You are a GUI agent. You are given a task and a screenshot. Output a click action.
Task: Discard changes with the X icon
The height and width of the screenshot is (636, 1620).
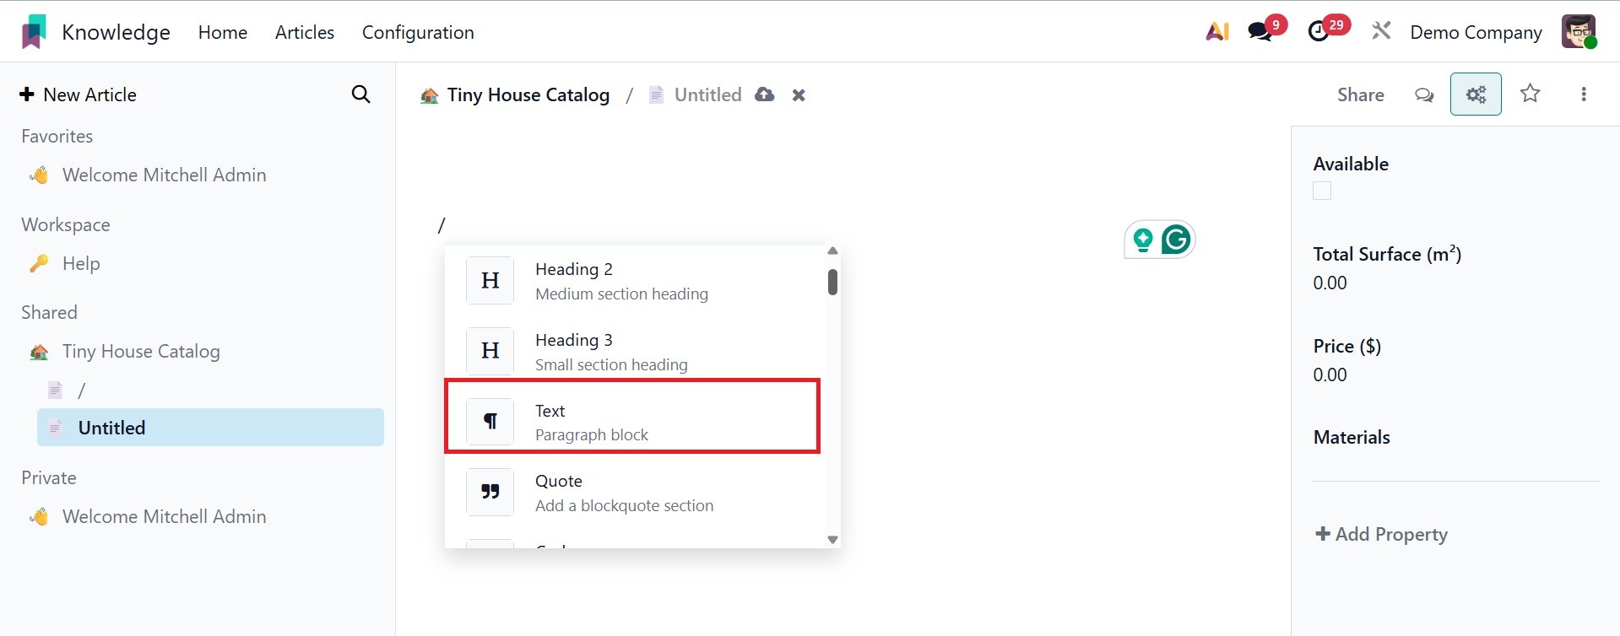pos(799,95)
